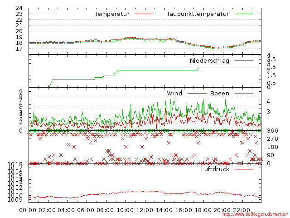The image size is (290, 218).
Task: Click the green Boeen legend line
Action: click(244, 93)
